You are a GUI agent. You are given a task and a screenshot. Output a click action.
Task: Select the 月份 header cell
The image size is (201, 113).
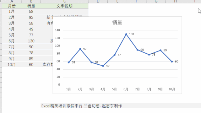(x=12, y=6)
